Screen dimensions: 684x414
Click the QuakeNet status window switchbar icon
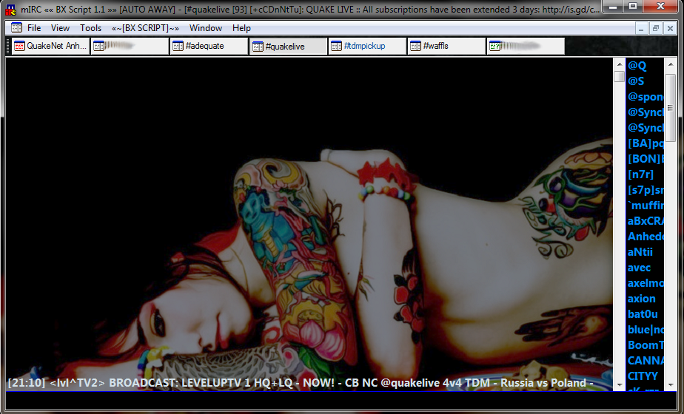pyautogui.click(x=19, y=47)
